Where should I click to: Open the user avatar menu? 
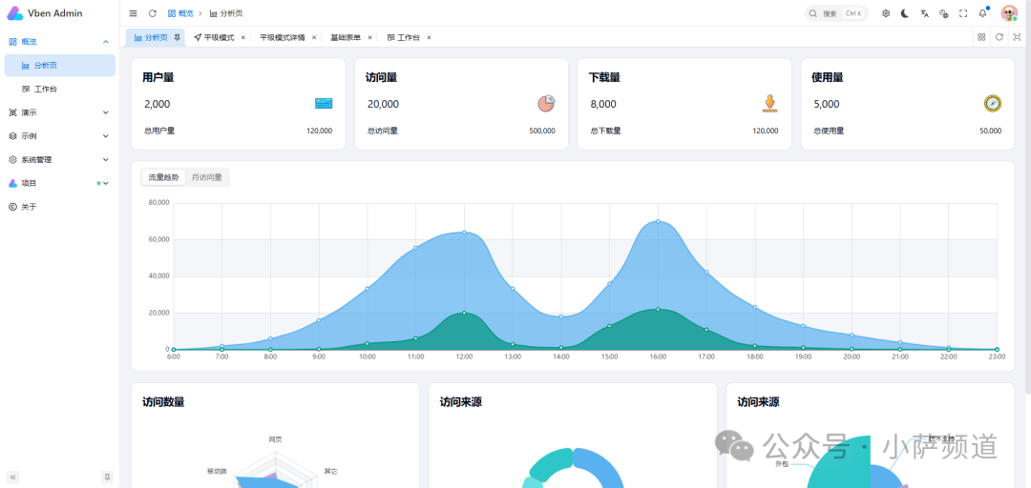[1009, 13]
